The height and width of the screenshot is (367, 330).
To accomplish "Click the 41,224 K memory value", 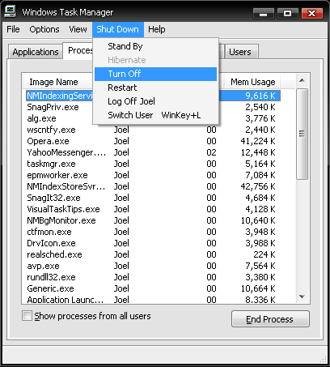I will tap(258, 141).
